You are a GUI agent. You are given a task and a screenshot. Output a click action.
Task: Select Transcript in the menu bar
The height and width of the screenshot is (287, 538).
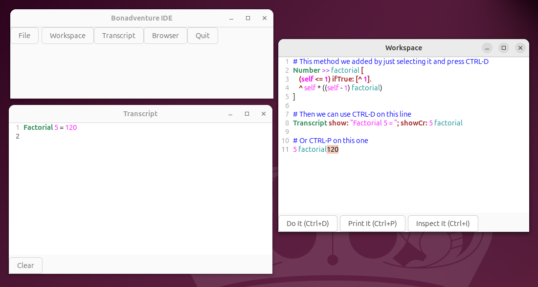coord(118,35)
